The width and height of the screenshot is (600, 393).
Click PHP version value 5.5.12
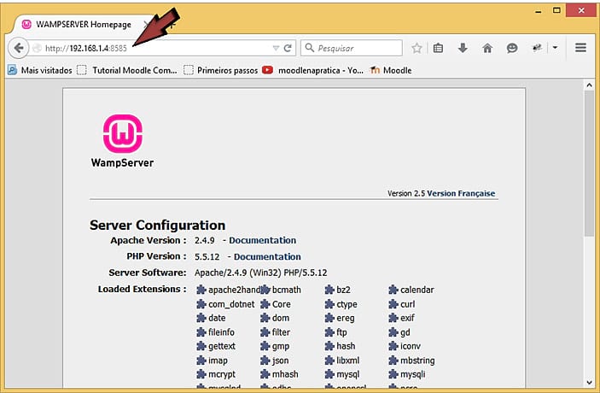[x=207, y=256]
